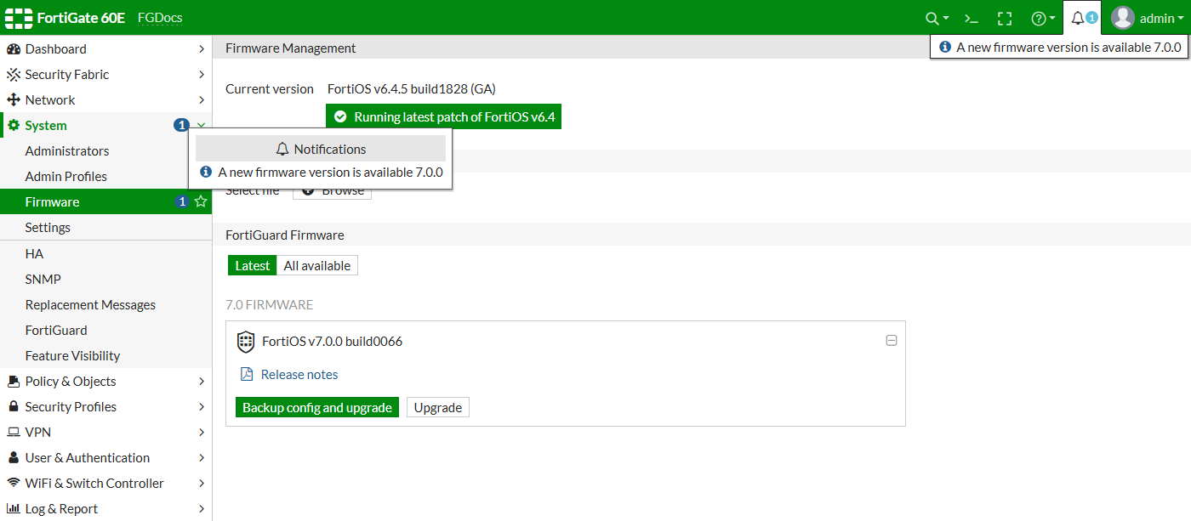Click the VPN laptop icon
1191x521 pixels.
[14, 432]
